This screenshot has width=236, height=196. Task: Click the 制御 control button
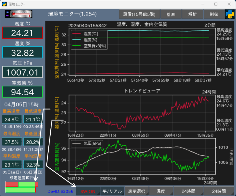(x=214, y=14)
